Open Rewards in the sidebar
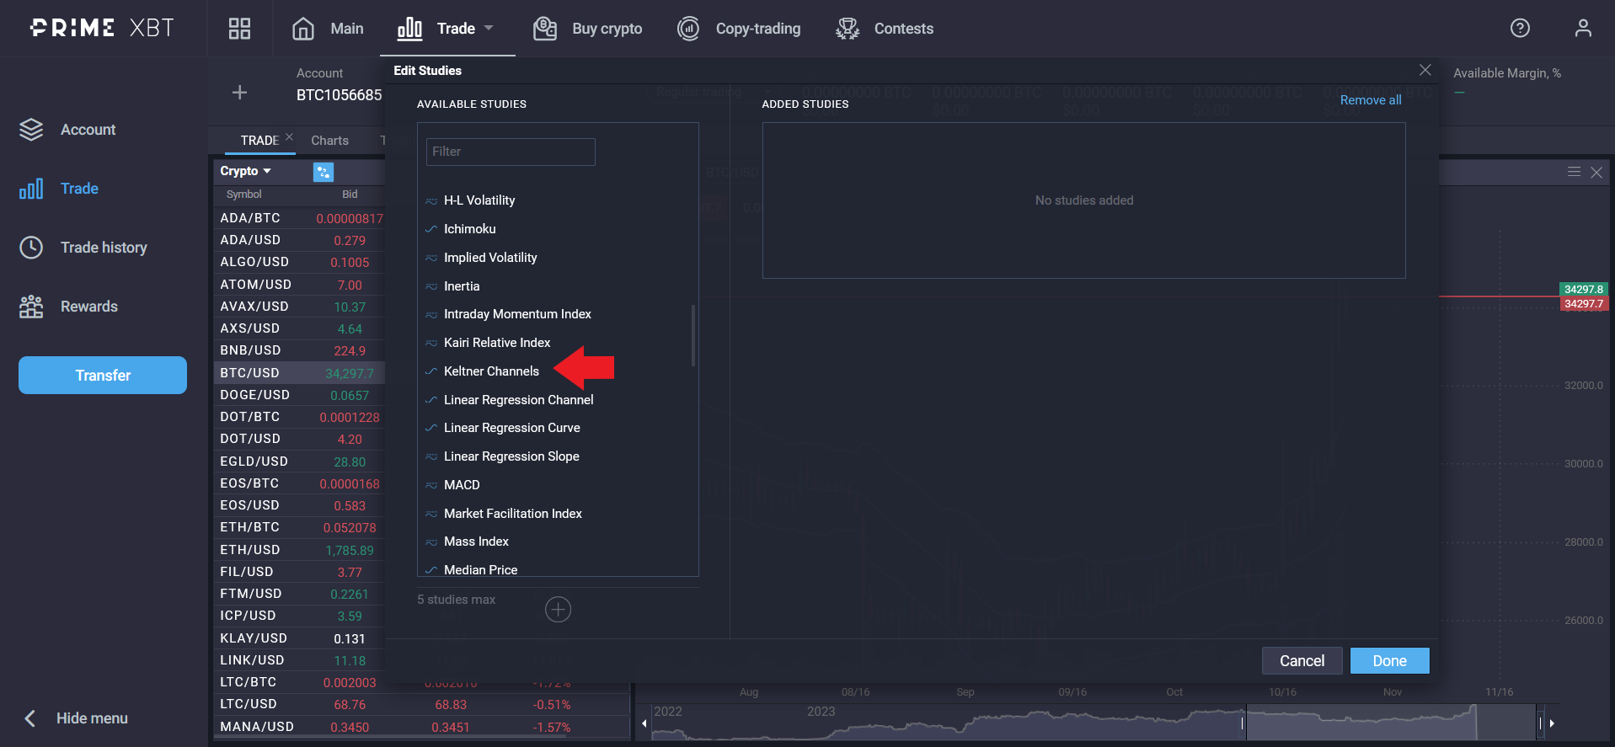This screenshot has height=747, width=1615. pyautogui.click(x=68, y=307)
